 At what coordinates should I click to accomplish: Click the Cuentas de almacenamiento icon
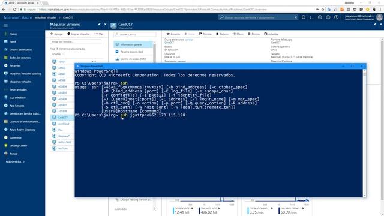[5, 121]
